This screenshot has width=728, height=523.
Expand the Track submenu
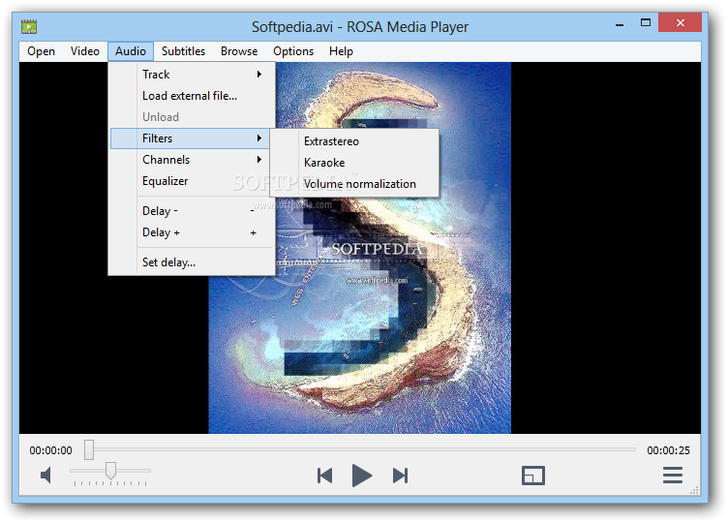192,75
